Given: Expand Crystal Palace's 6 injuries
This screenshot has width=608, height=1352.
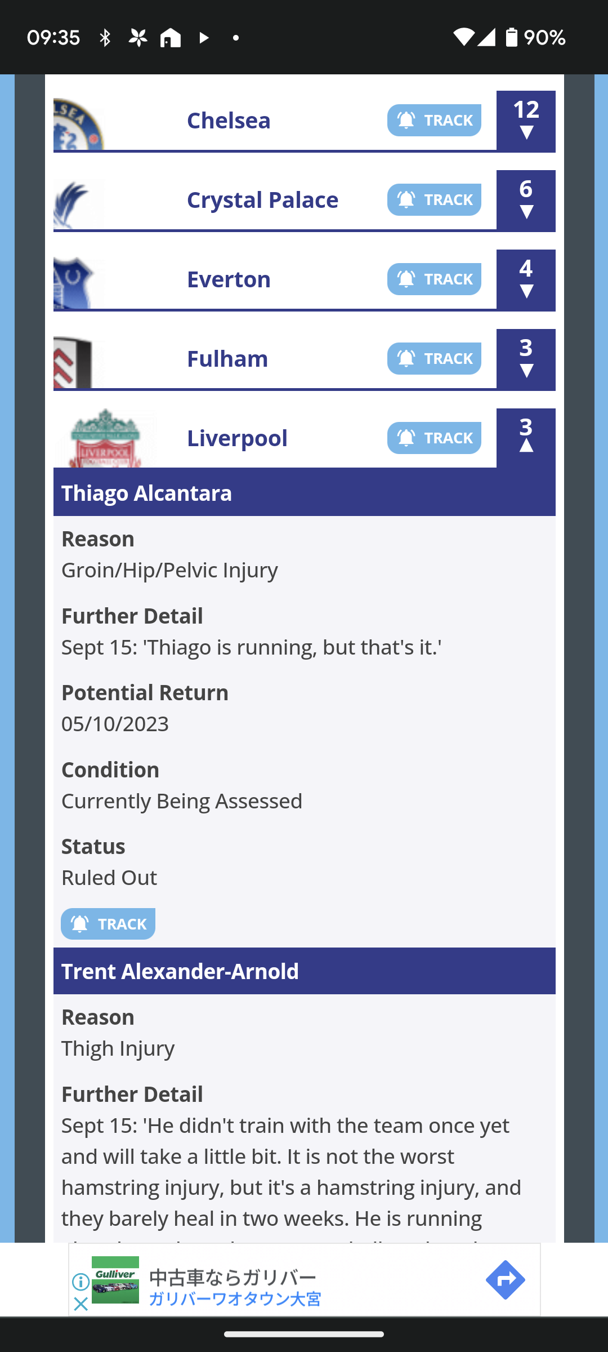Looking at the screenshot, I should click(x=526, y=201).
